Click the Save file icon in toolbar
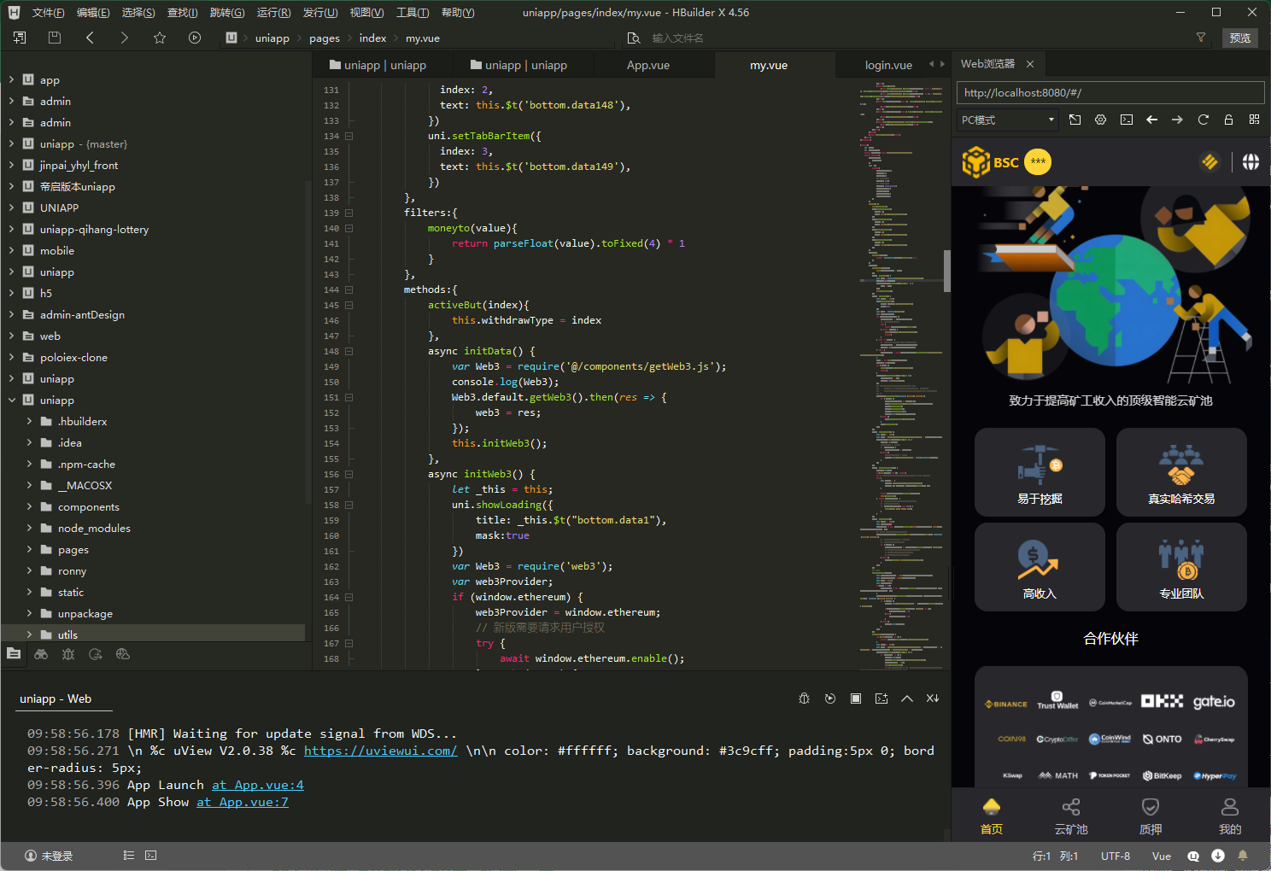This screenshot has height=871, width=1271. click(x=55, y=38)
